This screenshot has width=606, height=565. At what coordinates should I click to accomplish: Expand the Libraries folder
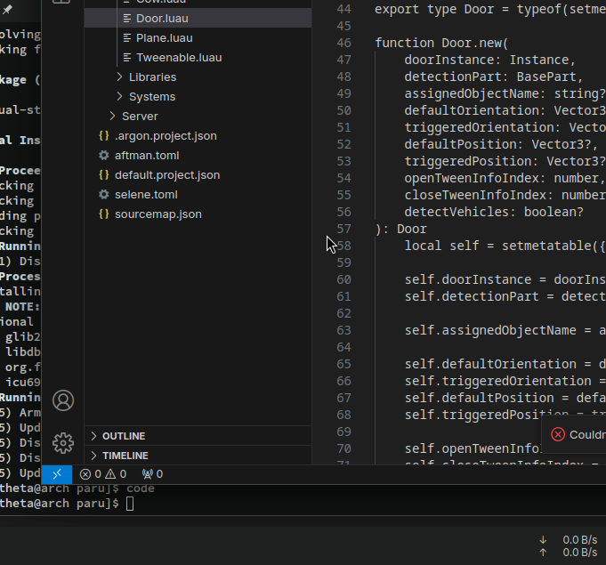click(x=198, y=77)
